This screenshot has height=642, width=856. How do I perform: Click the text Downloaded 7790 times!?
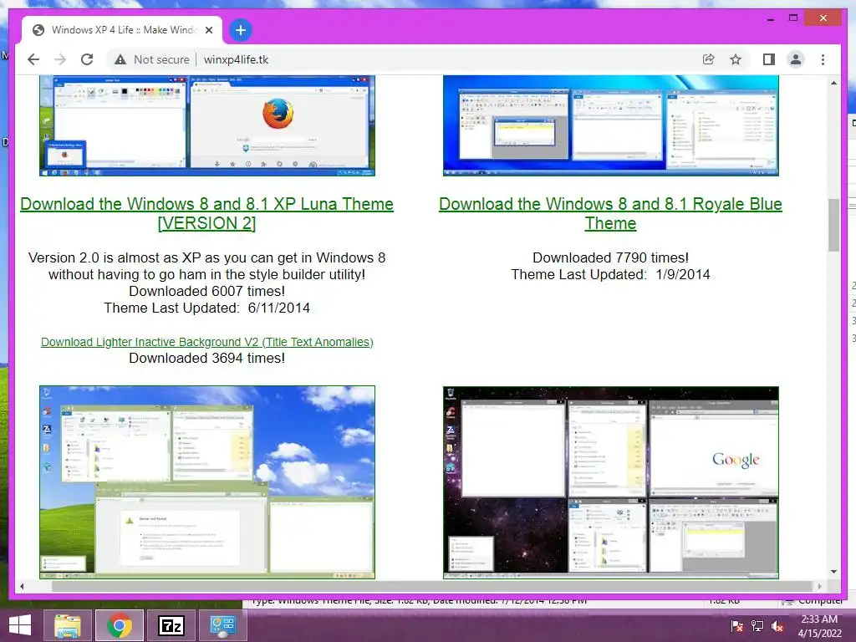click(x=610, y=257)
